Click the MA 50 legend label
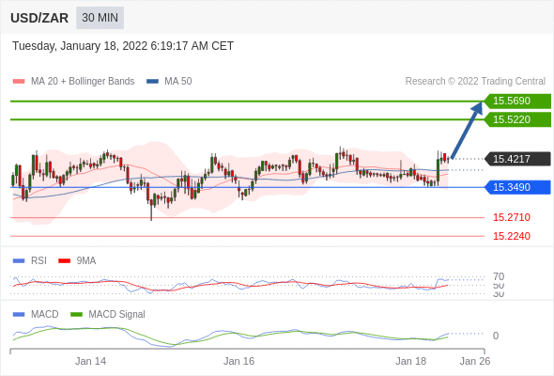Image resolution: width=554 pixels, height=376 pixels. point(178,82)
